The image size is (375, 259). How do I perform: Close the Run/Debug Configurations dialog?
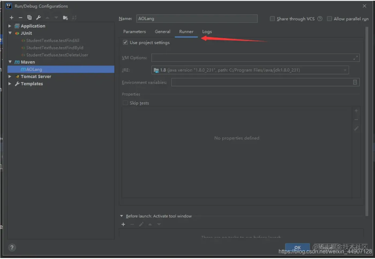point(364,6)
